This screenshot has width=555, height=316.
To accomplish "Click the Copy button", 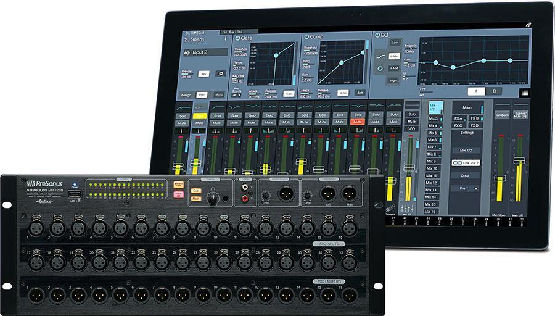I will 465,176.
